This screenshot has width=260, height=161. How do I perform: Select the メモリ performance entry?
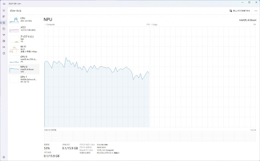24,29
